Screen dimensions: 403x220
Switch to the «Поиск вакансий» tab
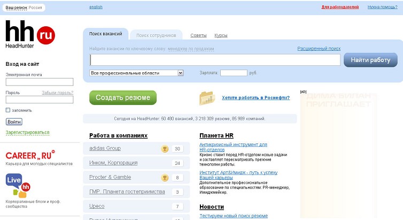[106, 34]
